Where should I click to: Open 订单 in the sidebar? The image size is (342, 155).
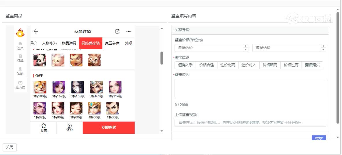(x=20, y=58)
